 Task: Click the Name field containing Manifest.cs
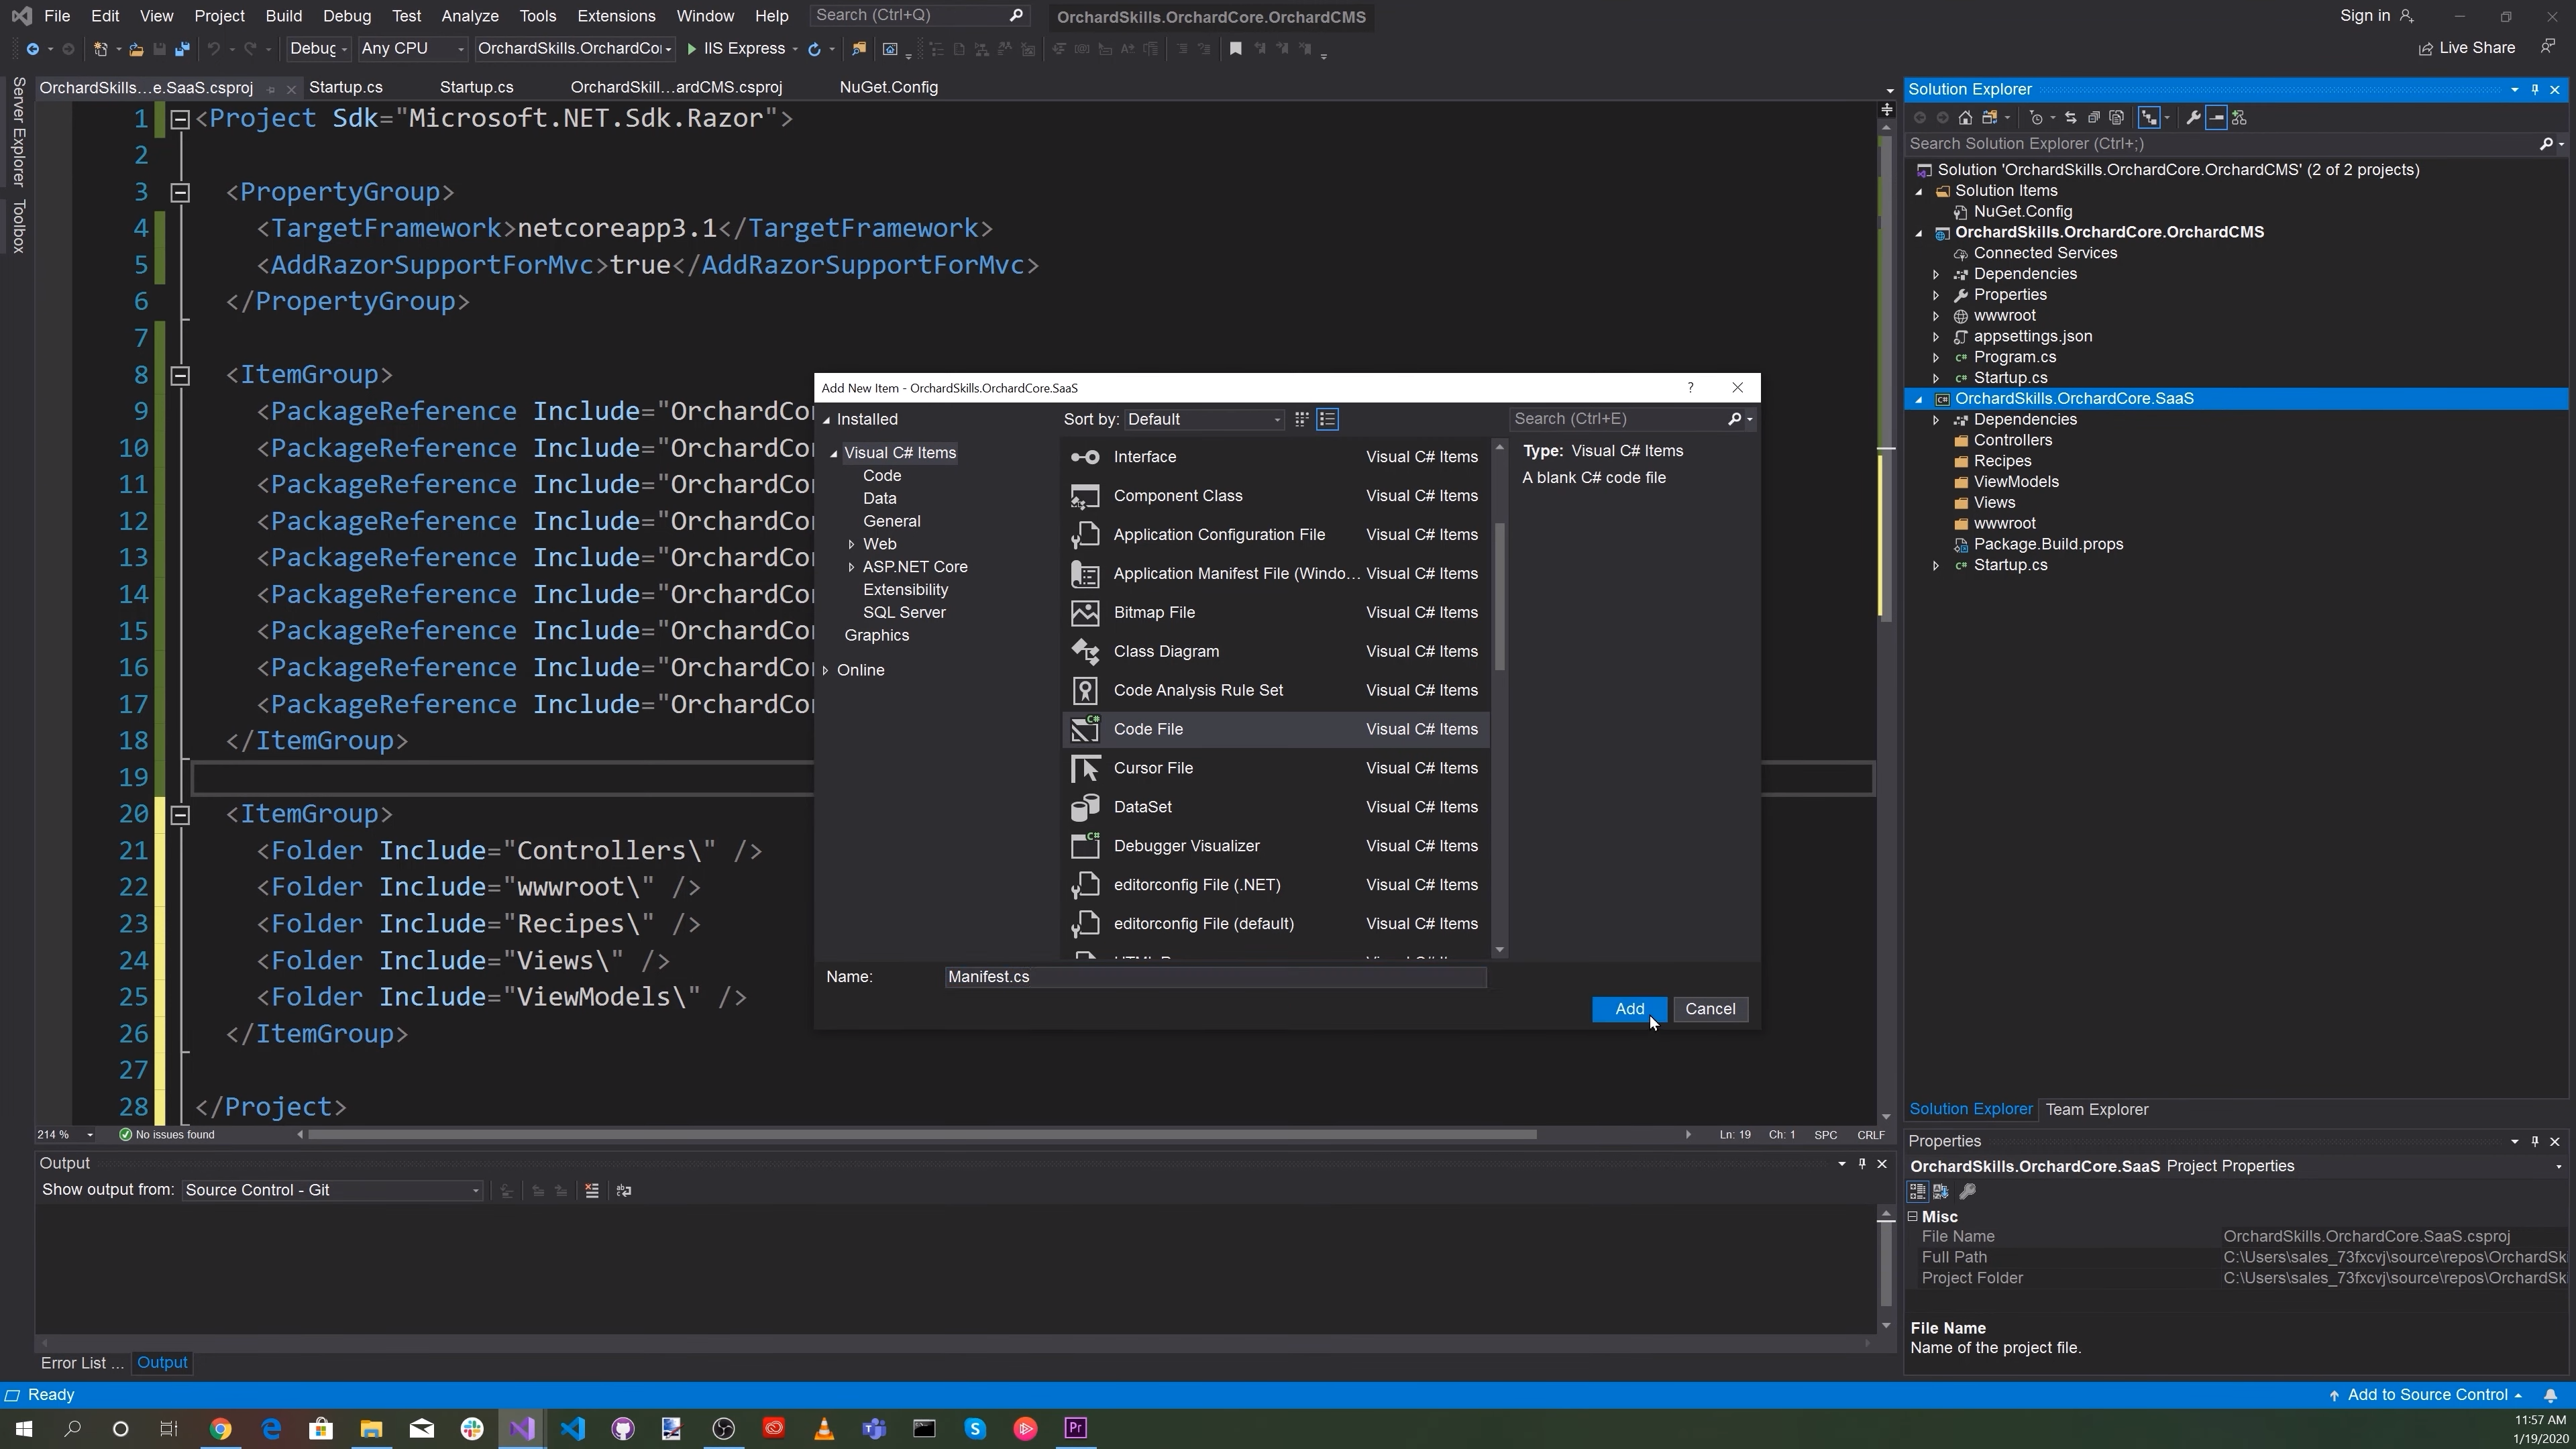(x=1215, y=977)
